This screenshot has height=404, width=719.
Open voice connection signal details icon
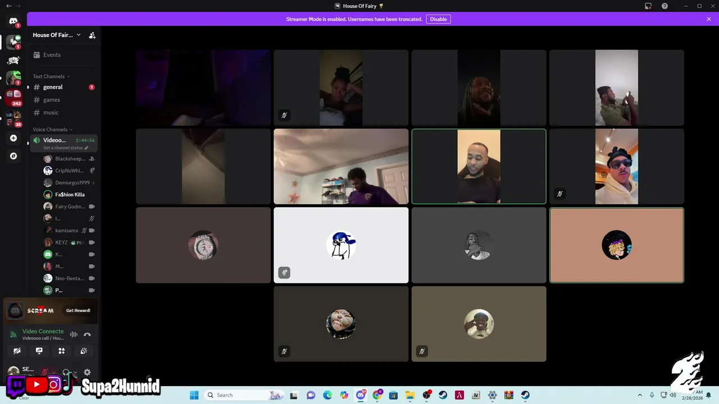[x=13, y=334]
